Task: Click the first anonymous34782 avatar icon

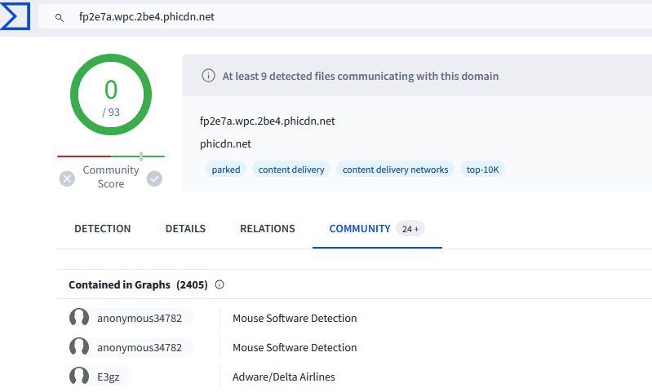Action: (x=79, y=318)
